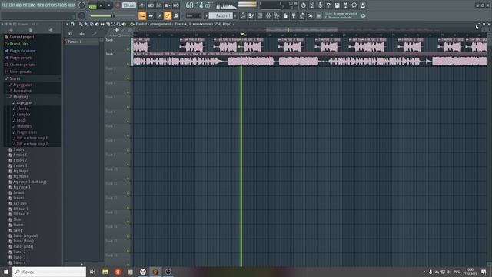The height and width of the screenshot is (277, 492).
Task: Click the Stop button in transport
Action: click(x=108, y=5)
